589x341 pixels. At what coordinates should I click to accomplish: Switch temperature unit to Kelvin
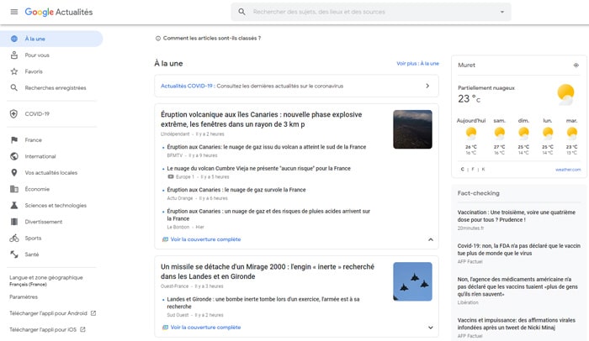click(x=482, y=169)
